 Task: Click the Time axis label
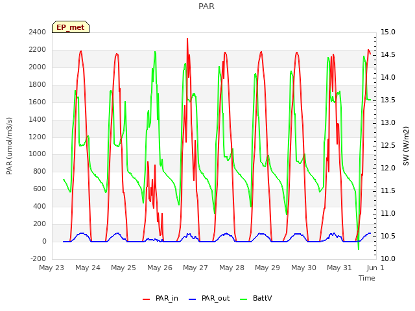click(367, 278)
